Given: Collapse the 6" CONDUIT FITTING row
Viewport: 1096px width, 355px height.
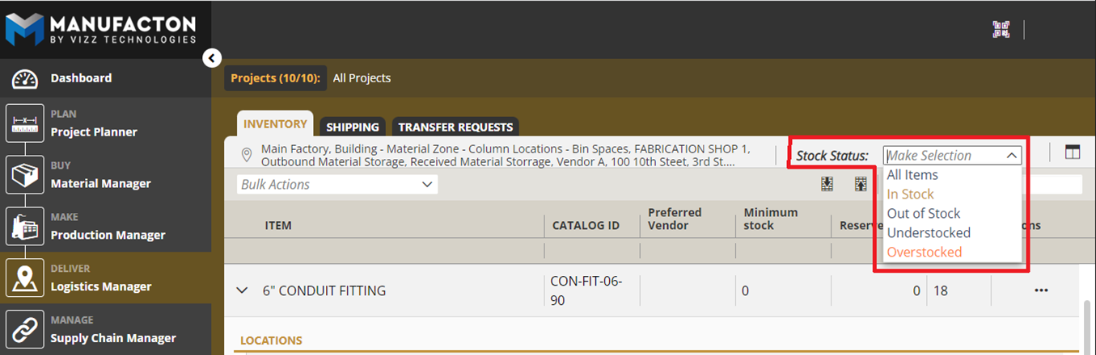Looking at the screenshot, I should pos(242,290).
